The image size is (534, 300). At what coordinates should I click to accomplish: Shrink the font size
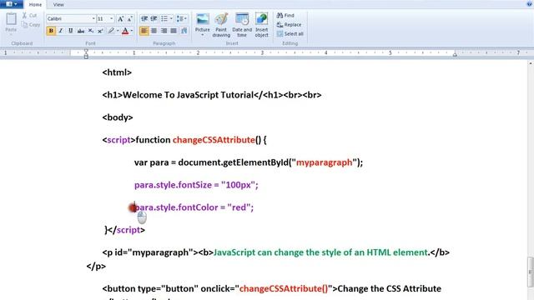point(130,18)
